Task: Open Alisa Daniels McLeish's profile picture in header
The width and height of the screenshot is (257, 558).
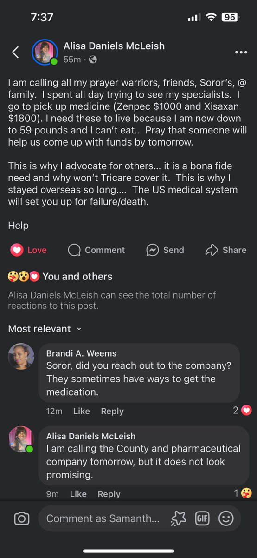Action: click(45, 53)
